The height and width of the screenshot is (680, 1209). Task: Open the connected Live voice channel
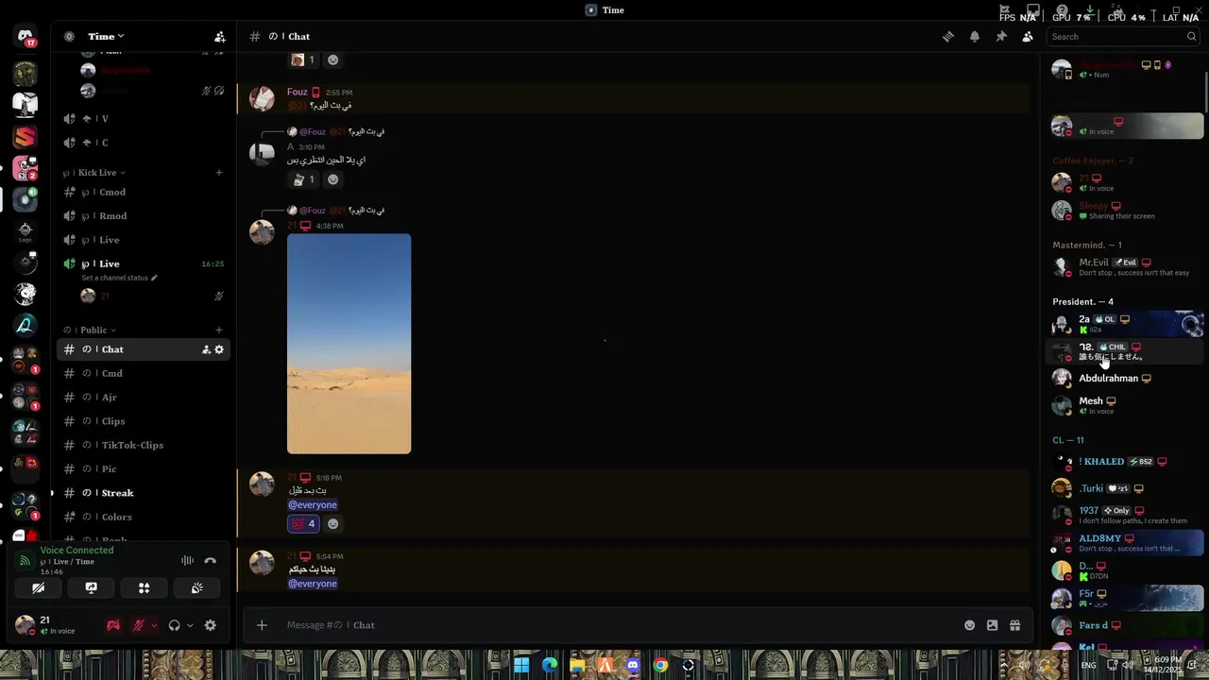click(x=144, y=263)
